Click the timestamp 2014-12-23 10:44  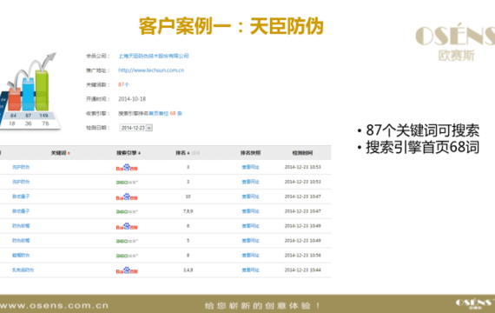[x=302, y=270]
